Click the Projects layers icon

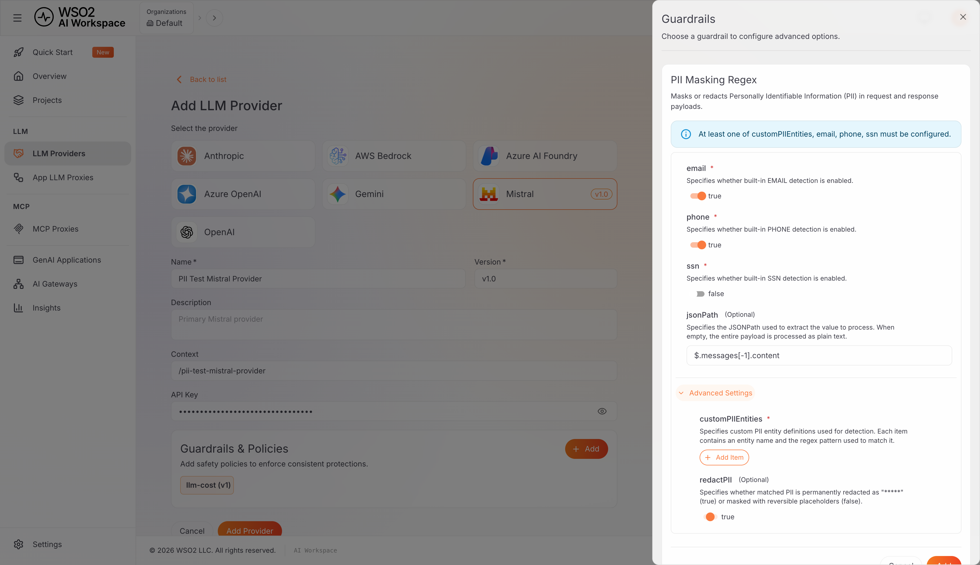pos(18,100)
